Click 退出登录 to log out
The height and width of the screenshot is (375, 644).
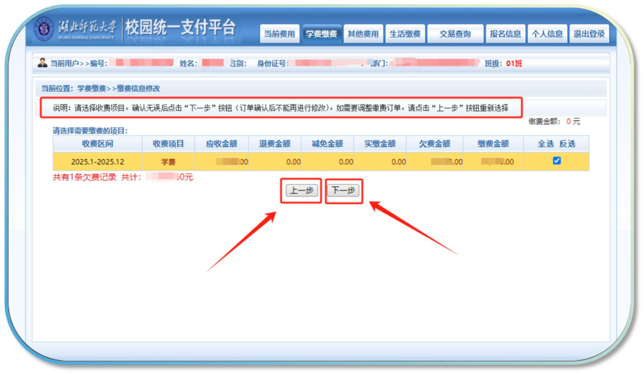[x=589, y=33]
